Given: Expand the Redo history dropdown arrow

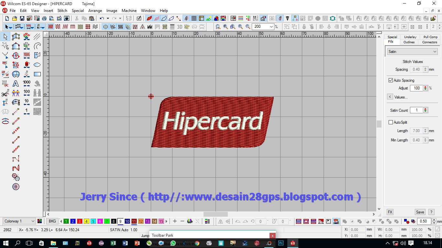Looking at the screenshot, I should tap(120, 18).
